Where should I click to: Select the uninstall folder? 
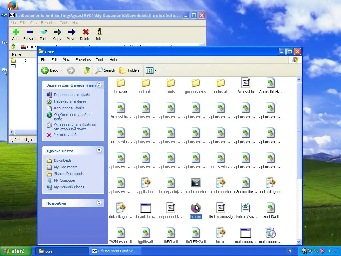(220, 86)
